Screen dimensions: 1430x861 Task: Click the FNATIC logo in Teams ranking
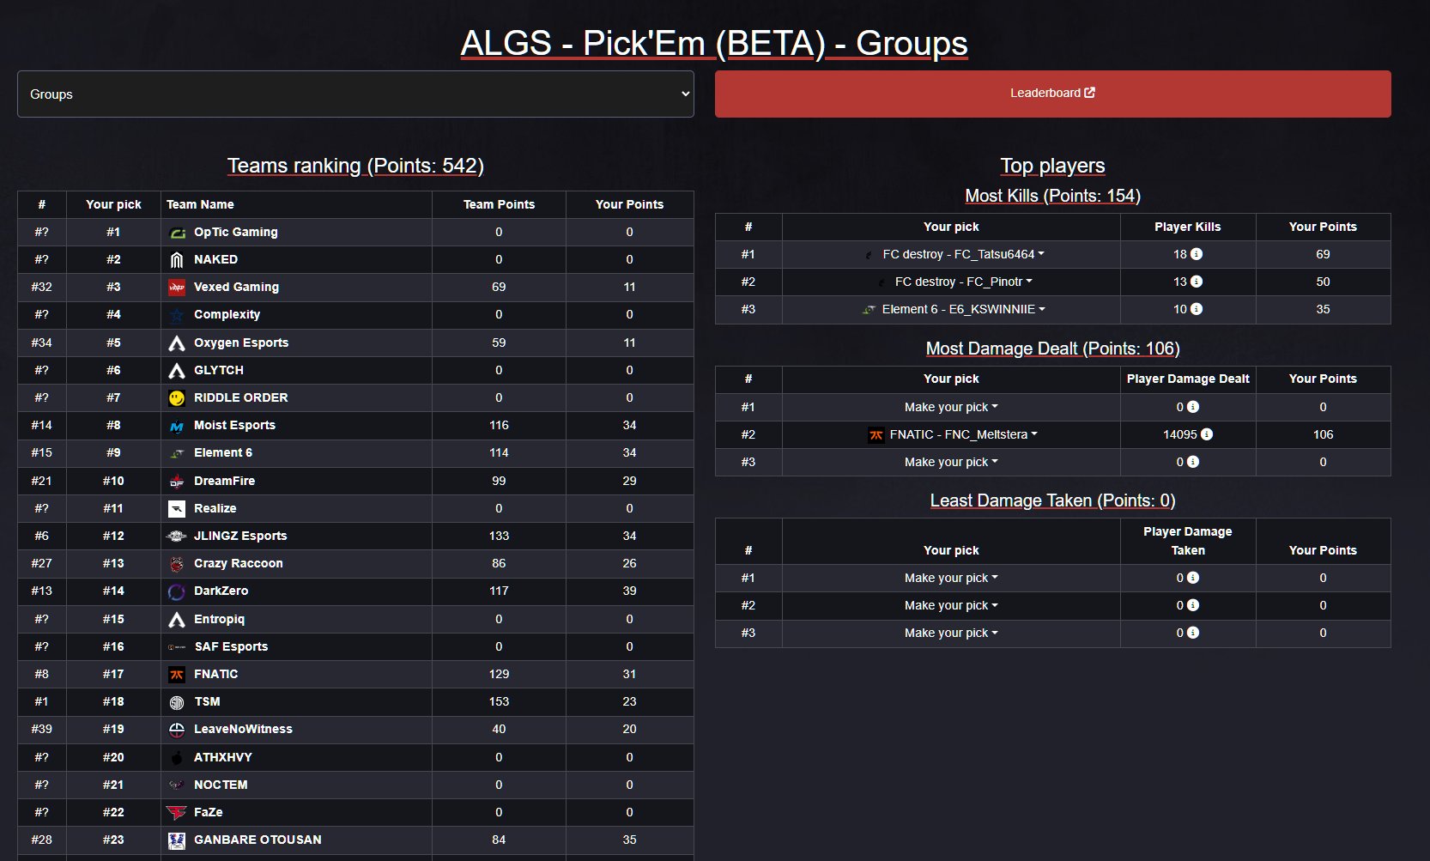(177, 675)
